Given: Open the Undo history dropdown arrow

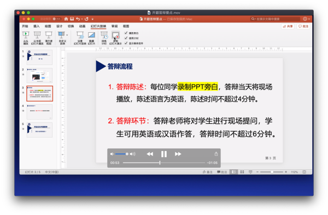Looking at the screenshot, I should [82, 19].
